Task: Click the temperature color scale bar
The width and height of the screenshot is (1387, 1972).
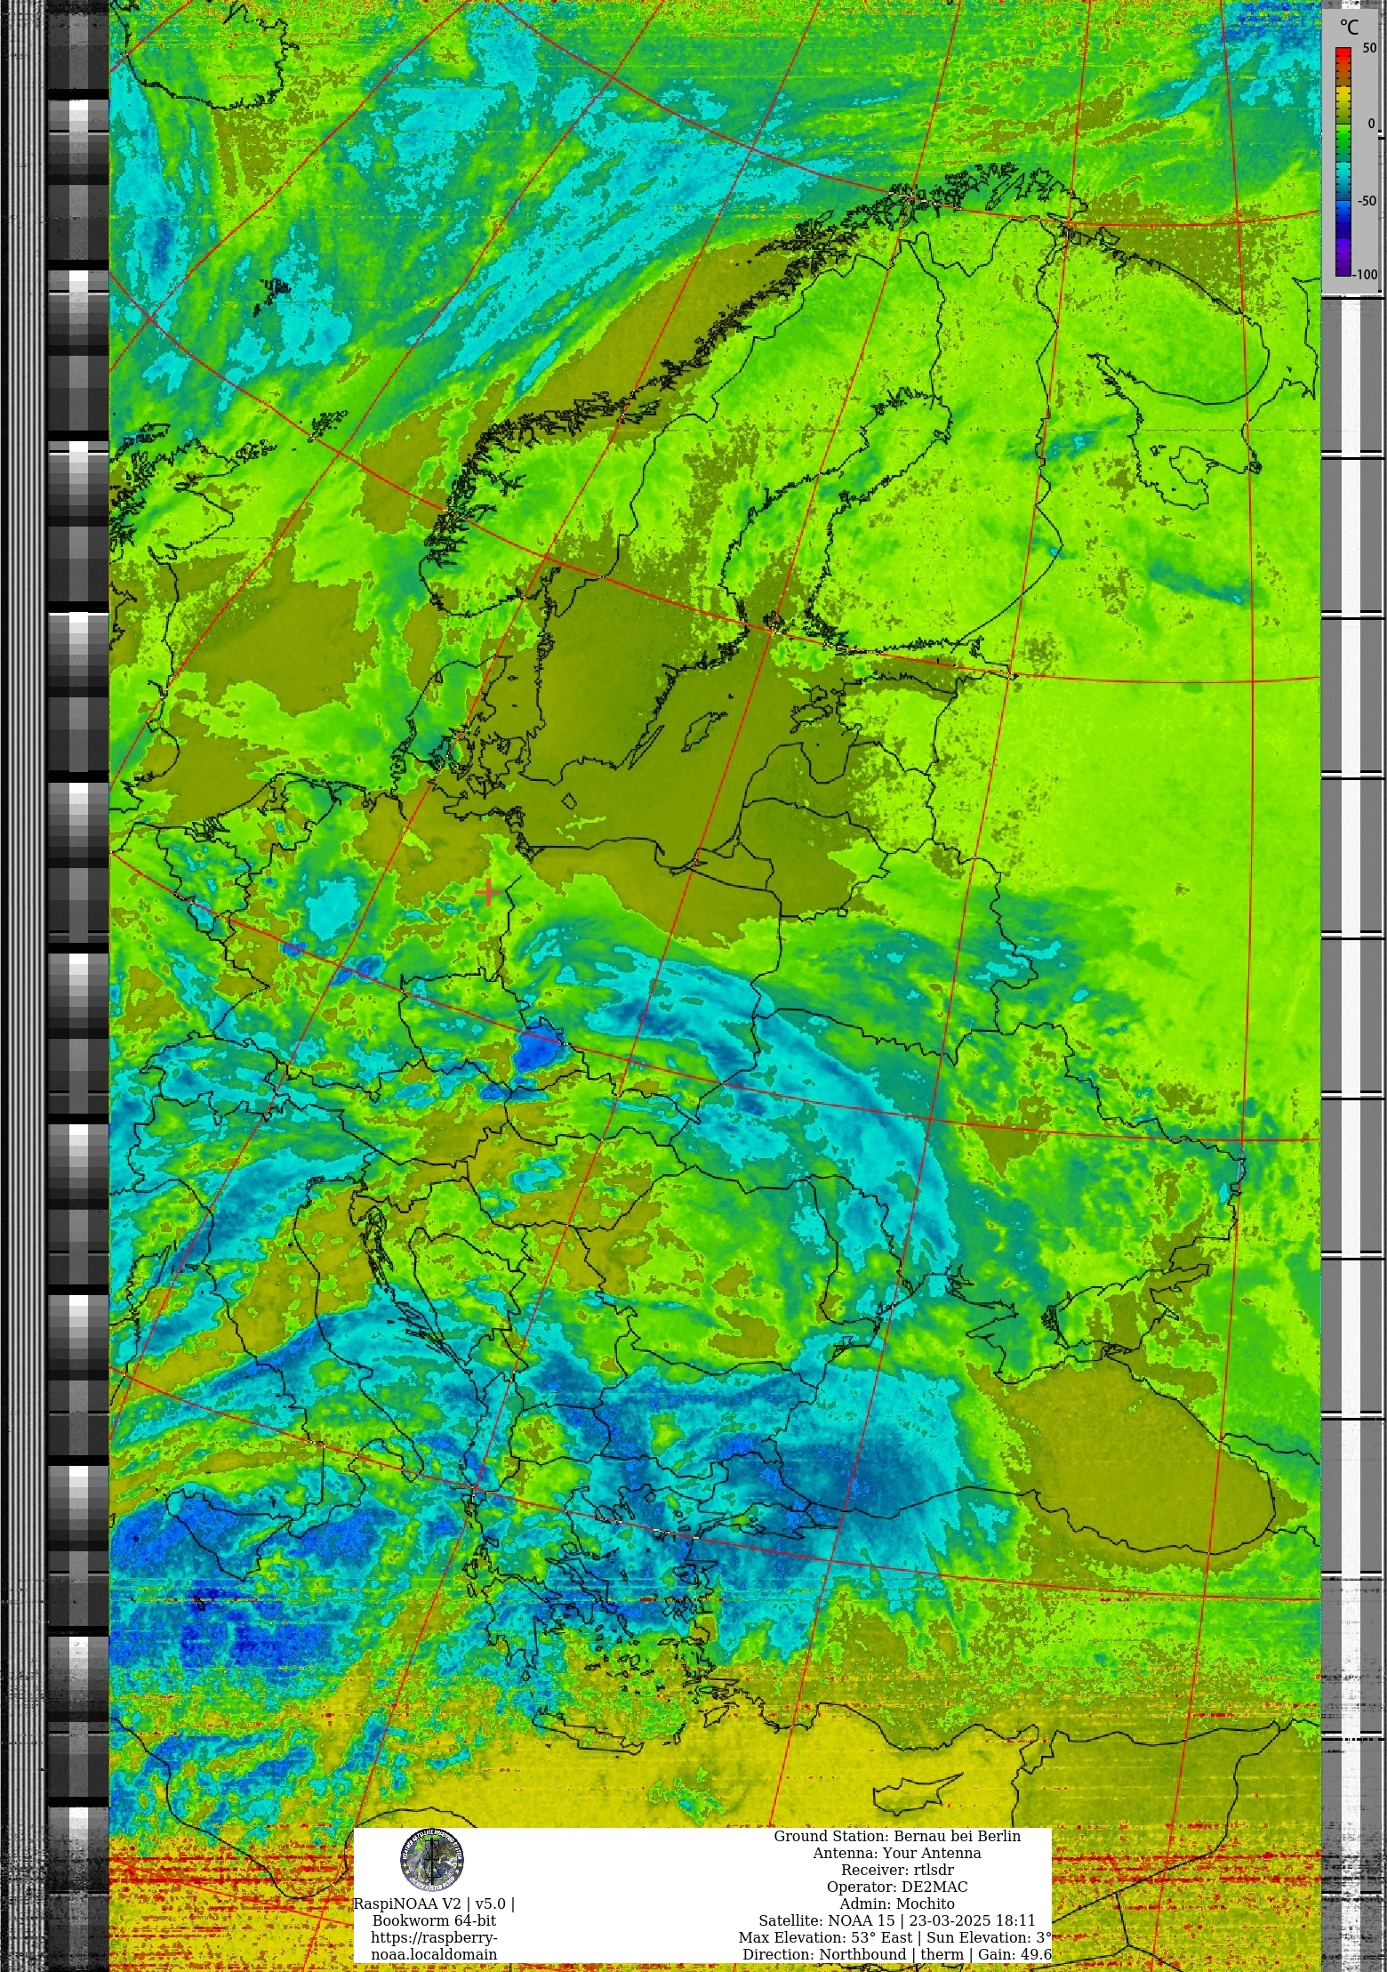Action: tap(1343, 162)
